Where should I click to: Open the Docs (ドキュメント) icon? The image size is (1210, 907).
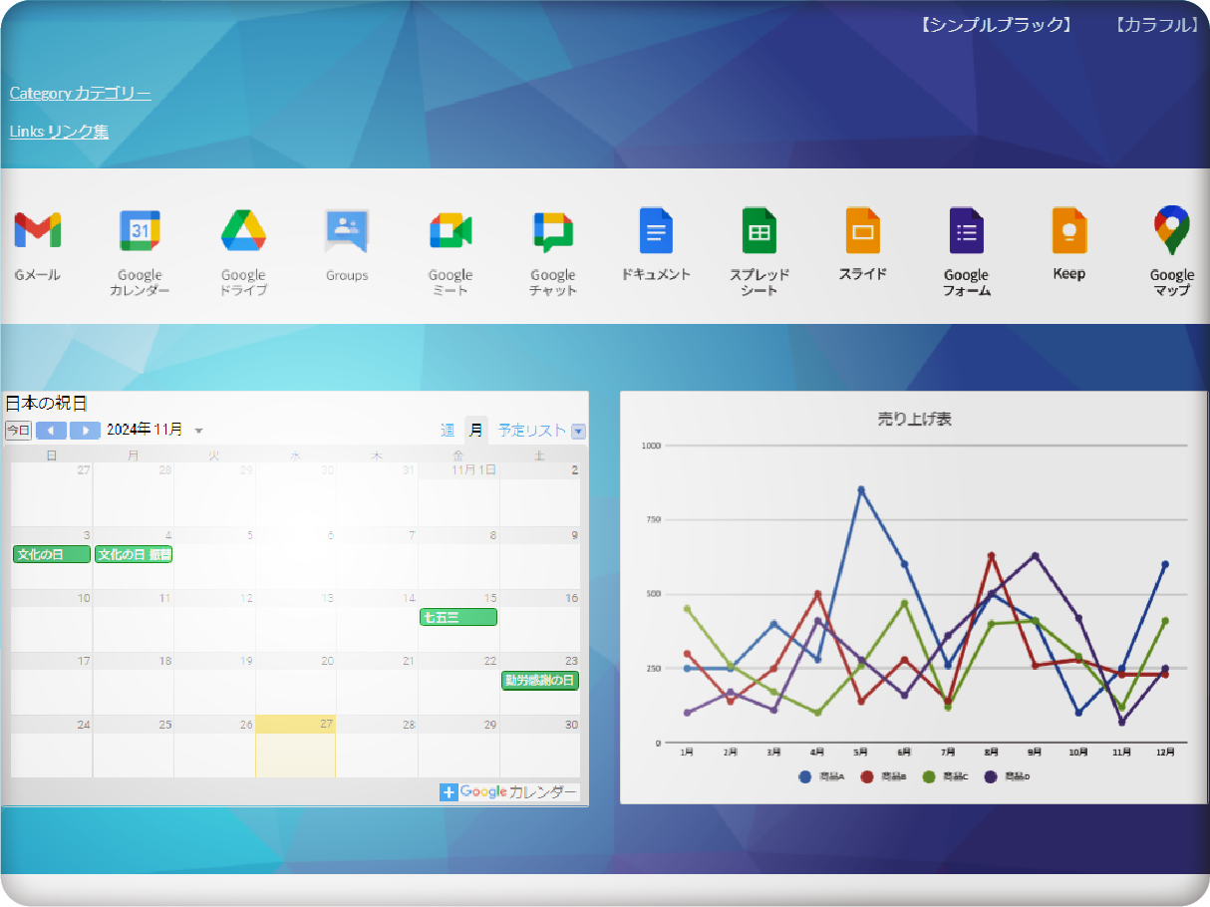tap(656, 230)
